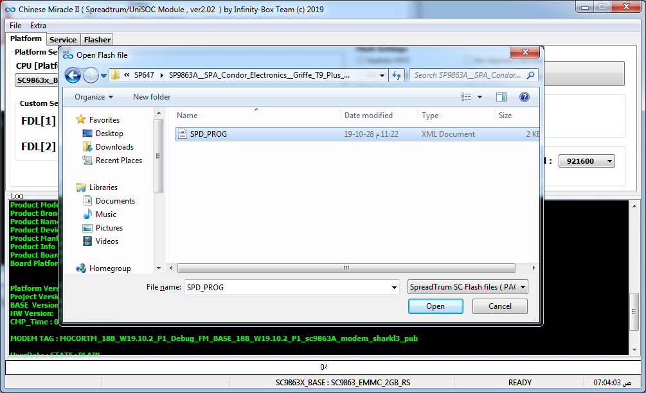This screenshot has width=646, height=393.
Task: Click the 07:04:03 clock in status bar
Action: pos(612,382)
